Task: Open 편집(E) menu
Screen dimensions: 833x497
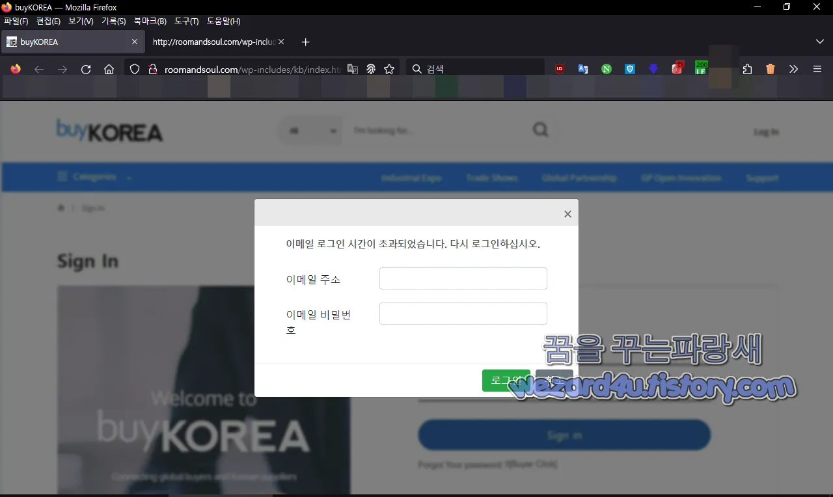Action: tap(48, 21)
